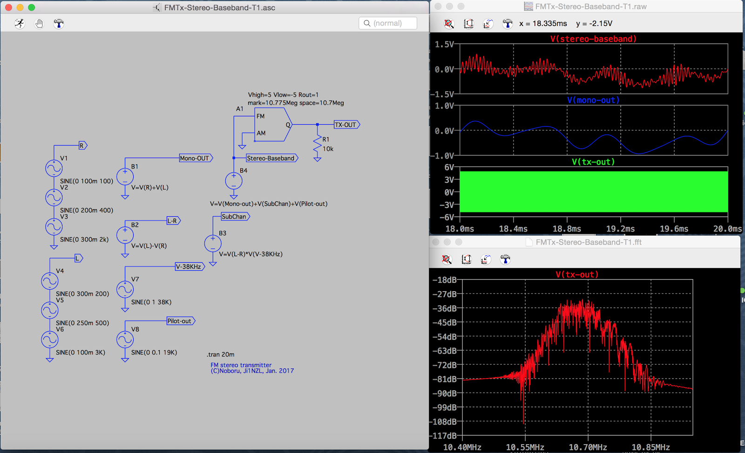745x453 pixels.
Task: Select the V(stereo-baseband) trace label
Action: coord(592,39)
